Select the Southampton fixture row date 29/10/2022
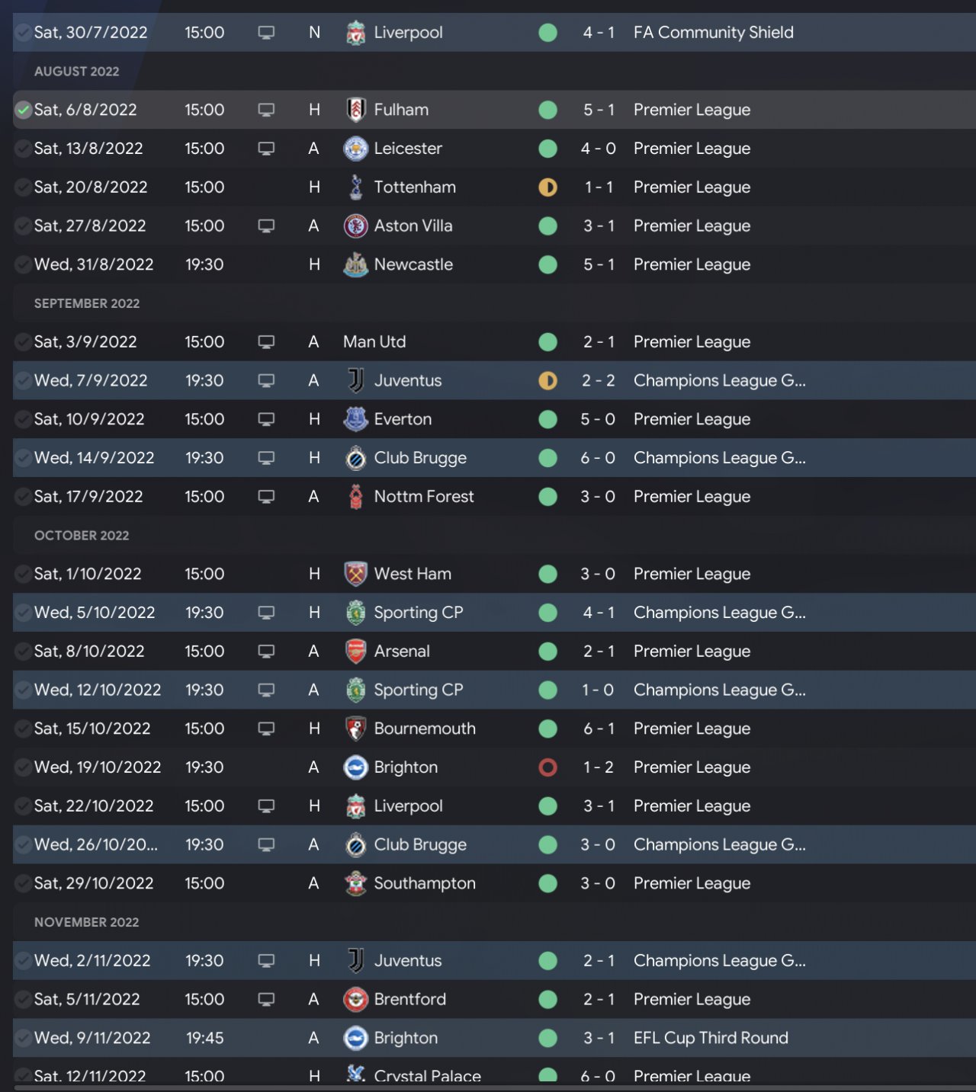Image resolution: width=976 pixels, height=1092 pixels. 94,883
